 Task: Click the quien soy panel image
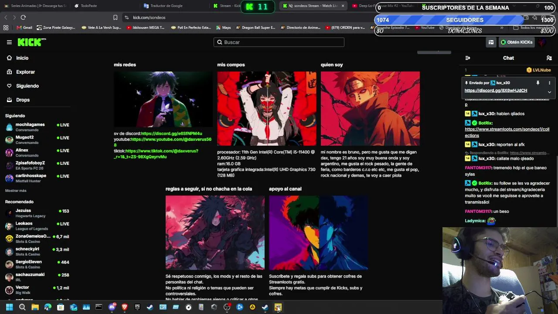(x=370, y=109)
